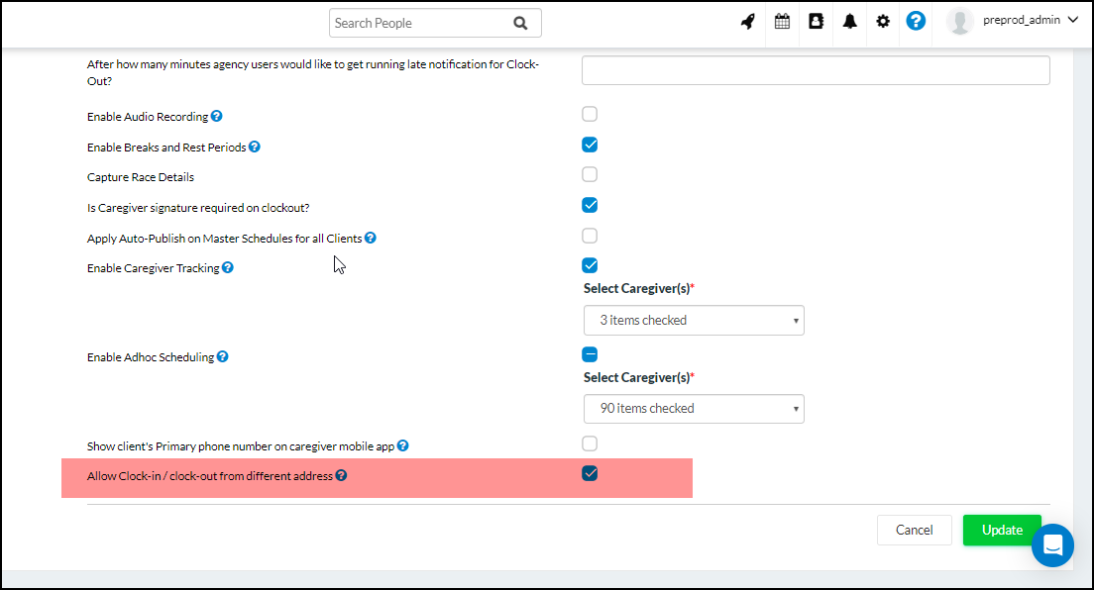Expand the 90 items checked caregiver selector
Screen dimensions: 1094x590
[694, 408]
